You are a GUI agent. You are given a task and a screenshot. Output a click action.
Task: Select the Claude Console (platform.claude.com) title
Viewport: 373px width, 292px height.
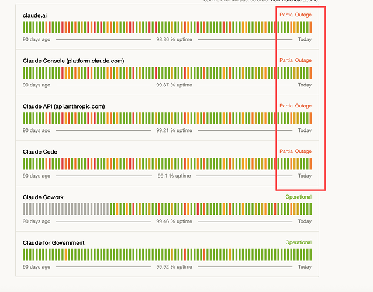coord(74,61)
